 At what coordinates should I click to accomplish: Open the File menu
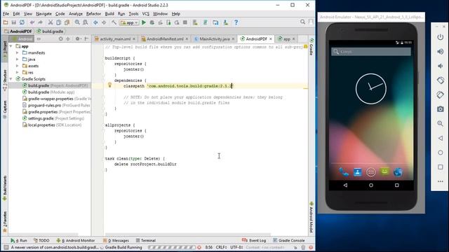[x=6, y=14]
